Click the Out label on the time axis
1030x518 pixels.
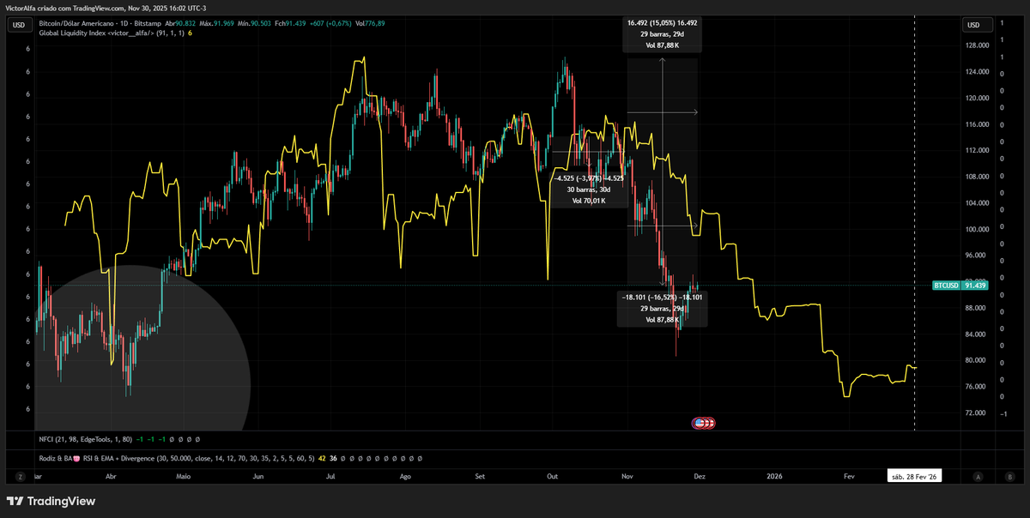tap(553, 476)
